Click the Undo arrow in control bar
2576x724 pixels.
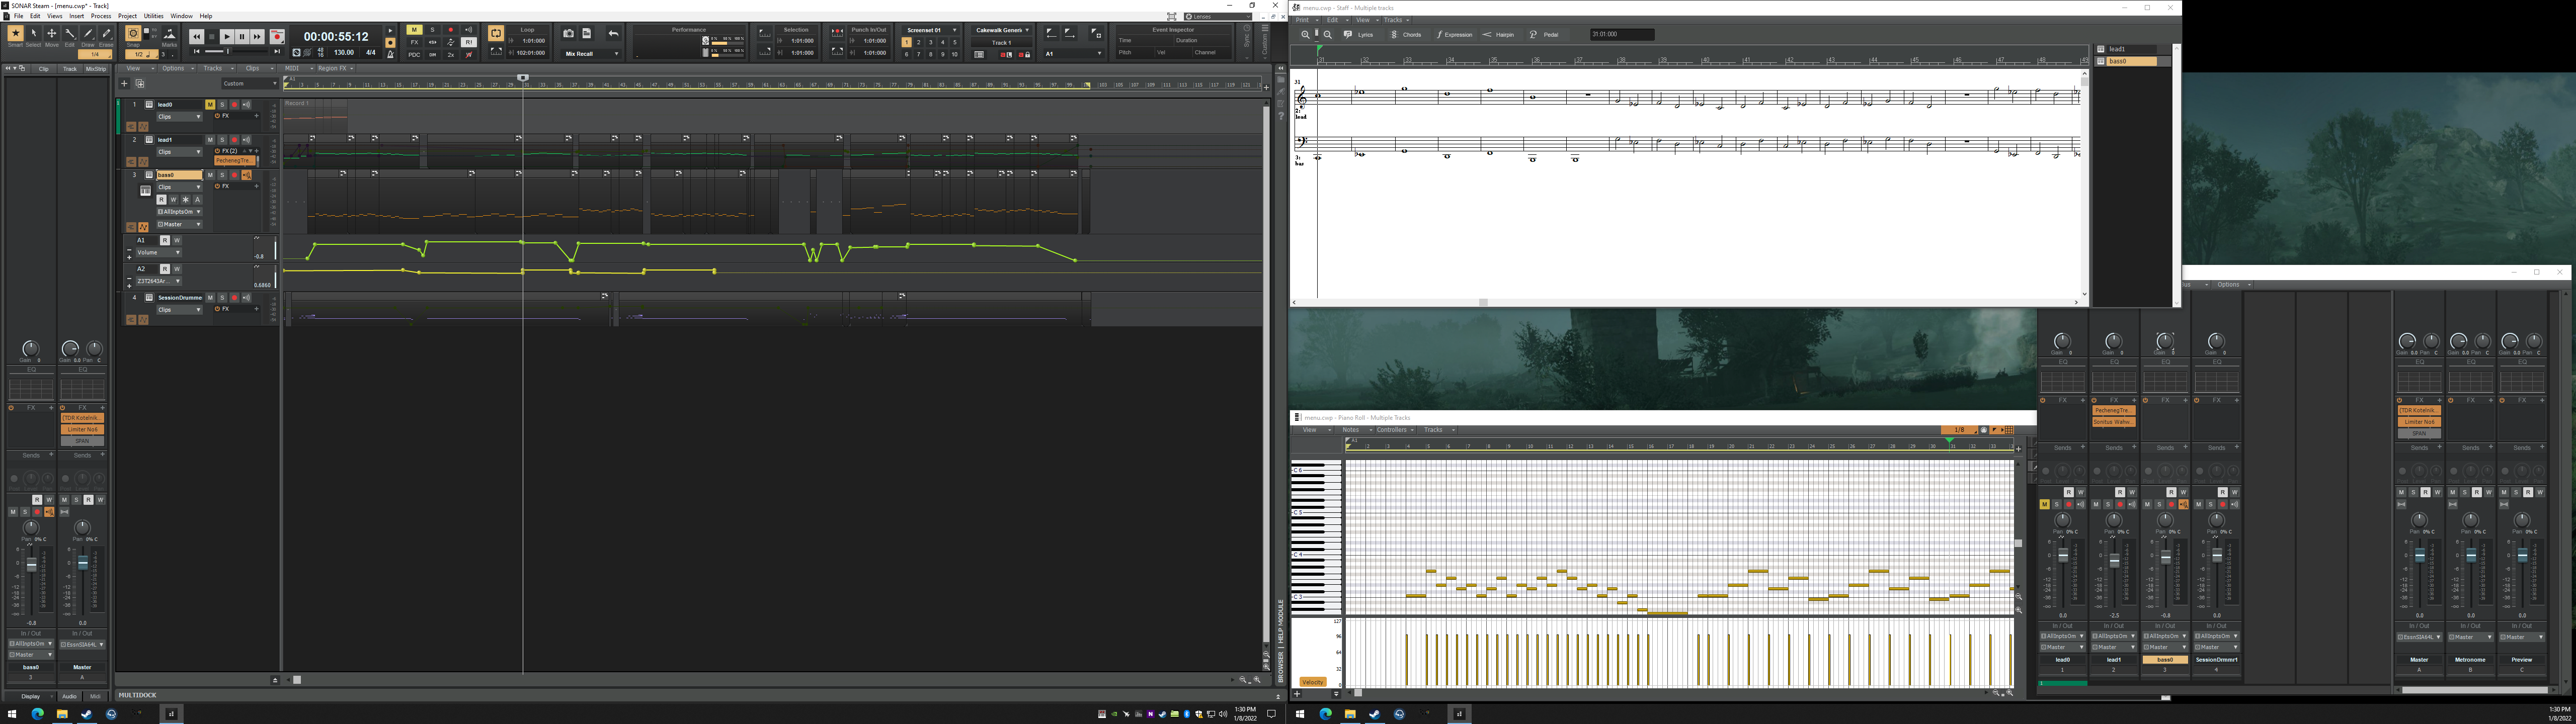point(613,34)
